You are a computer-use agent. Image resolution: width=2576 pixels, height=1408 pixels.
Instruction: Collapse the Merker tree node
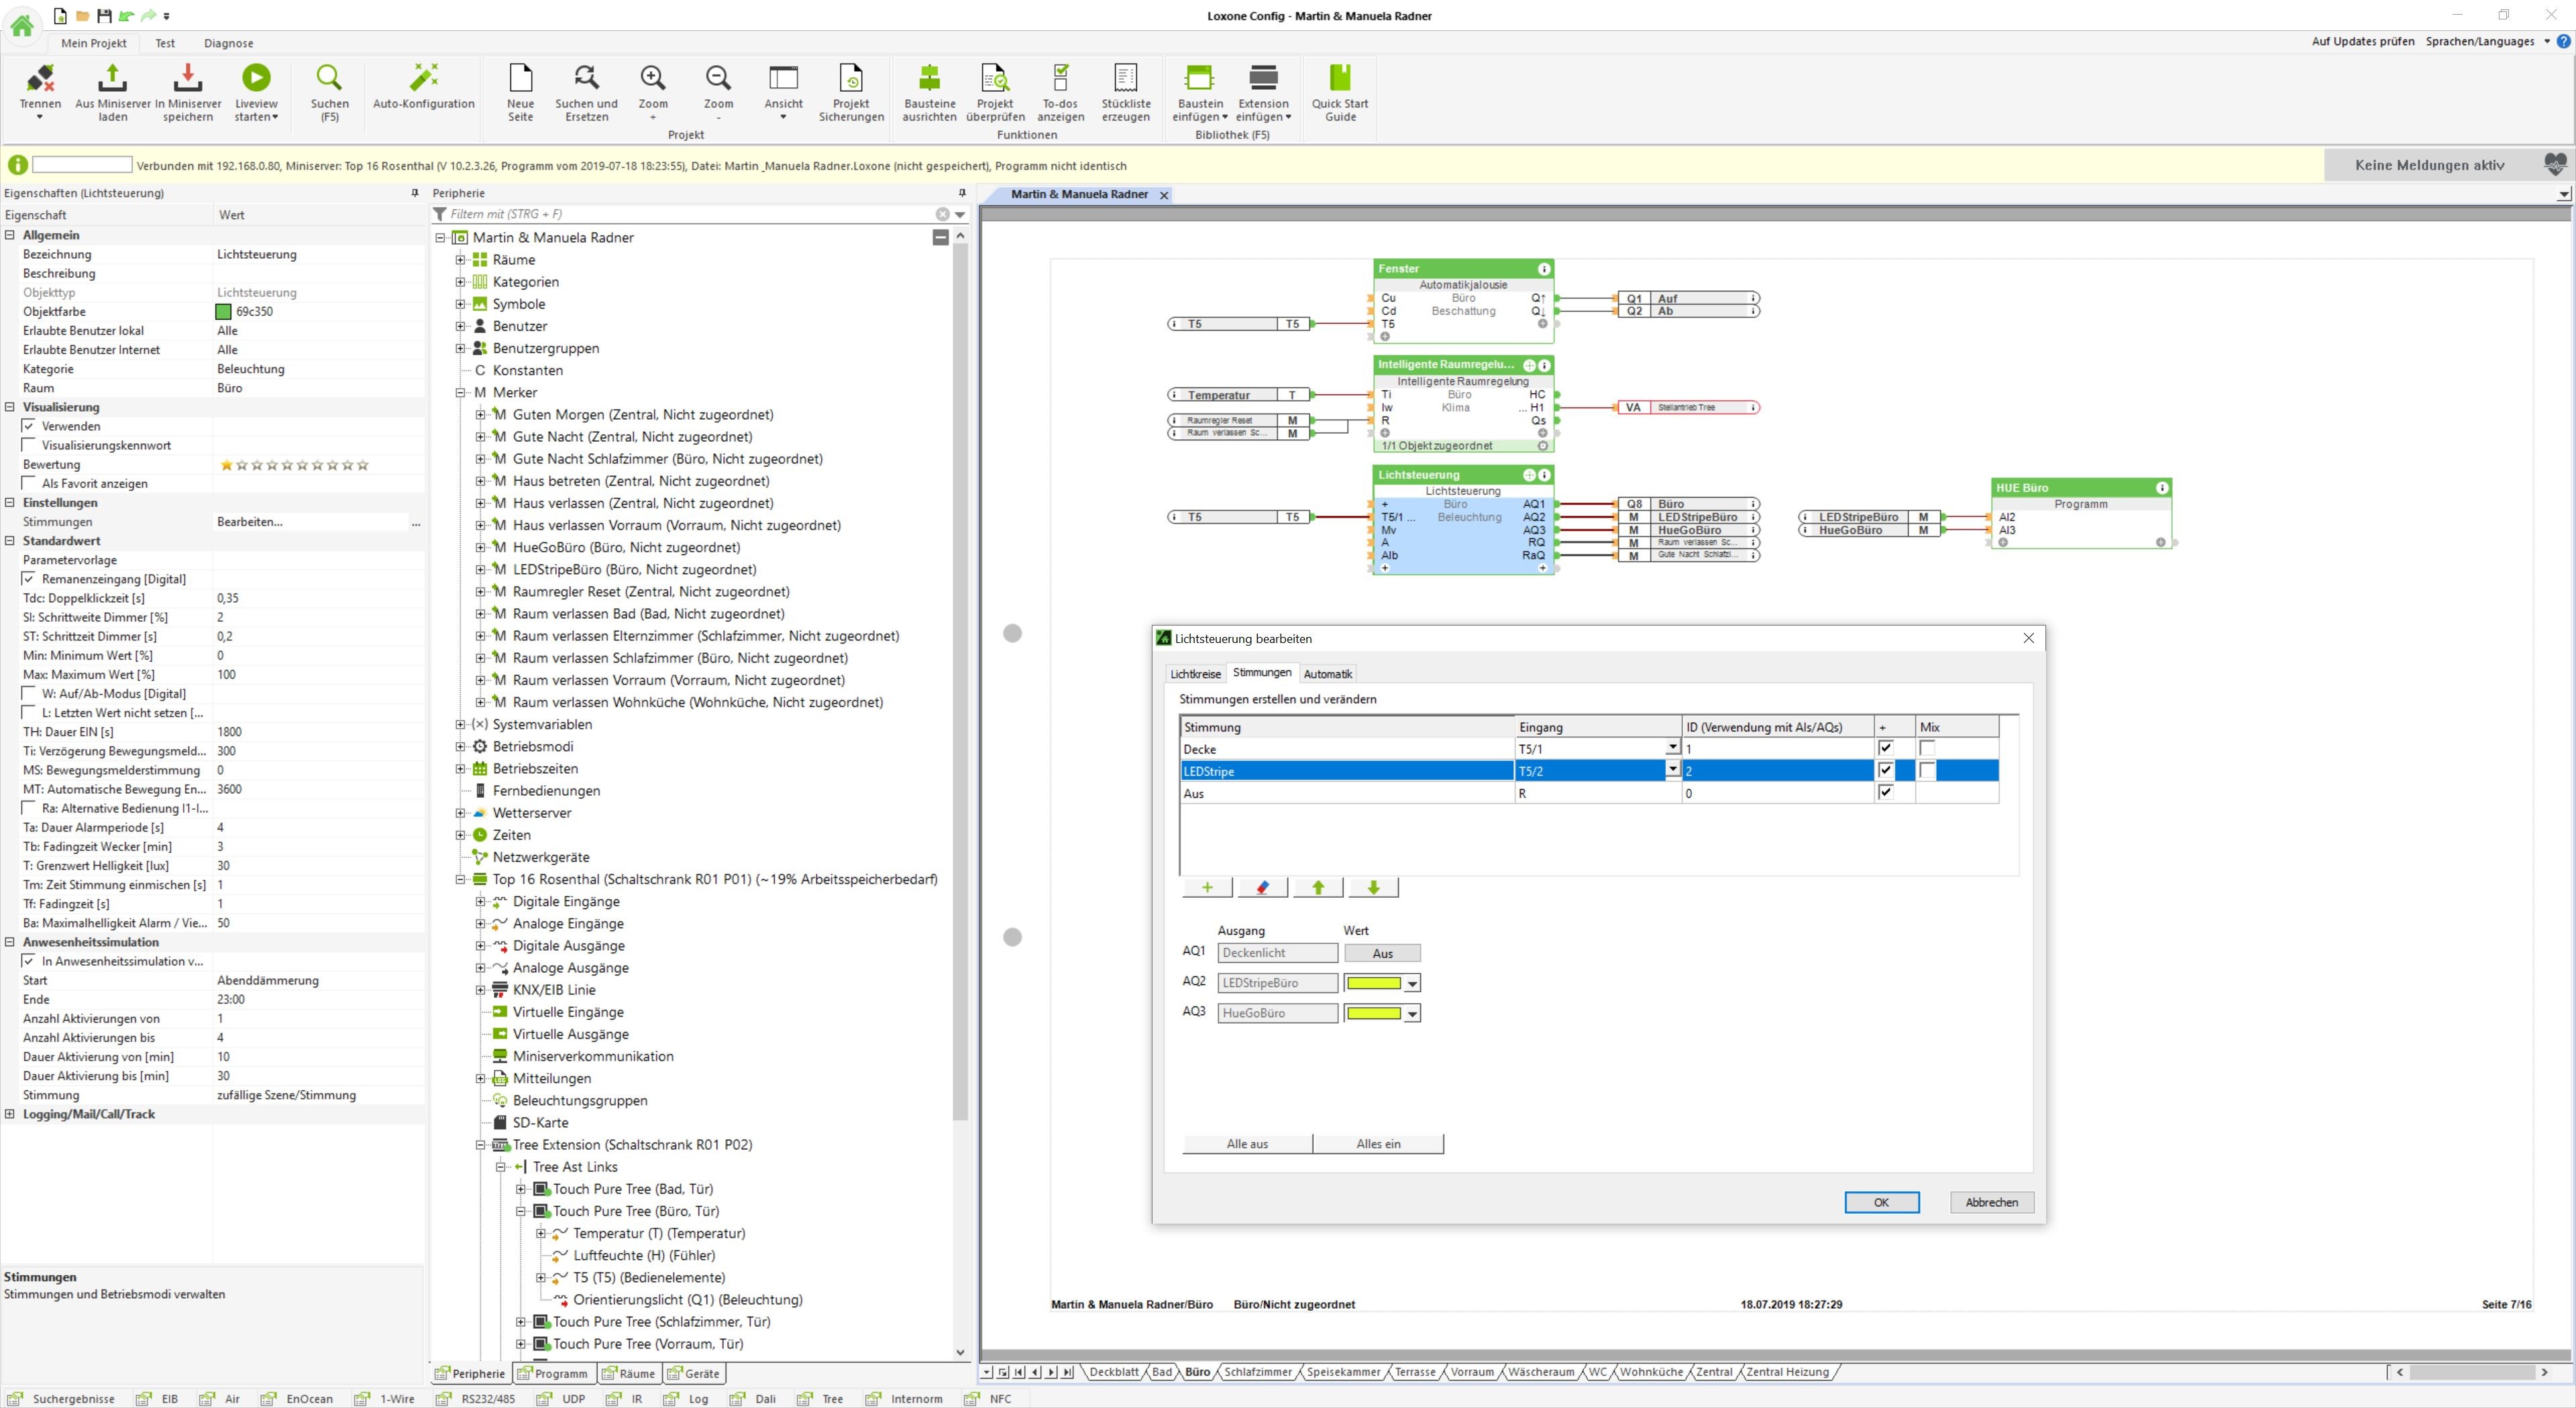click(460, 393)
